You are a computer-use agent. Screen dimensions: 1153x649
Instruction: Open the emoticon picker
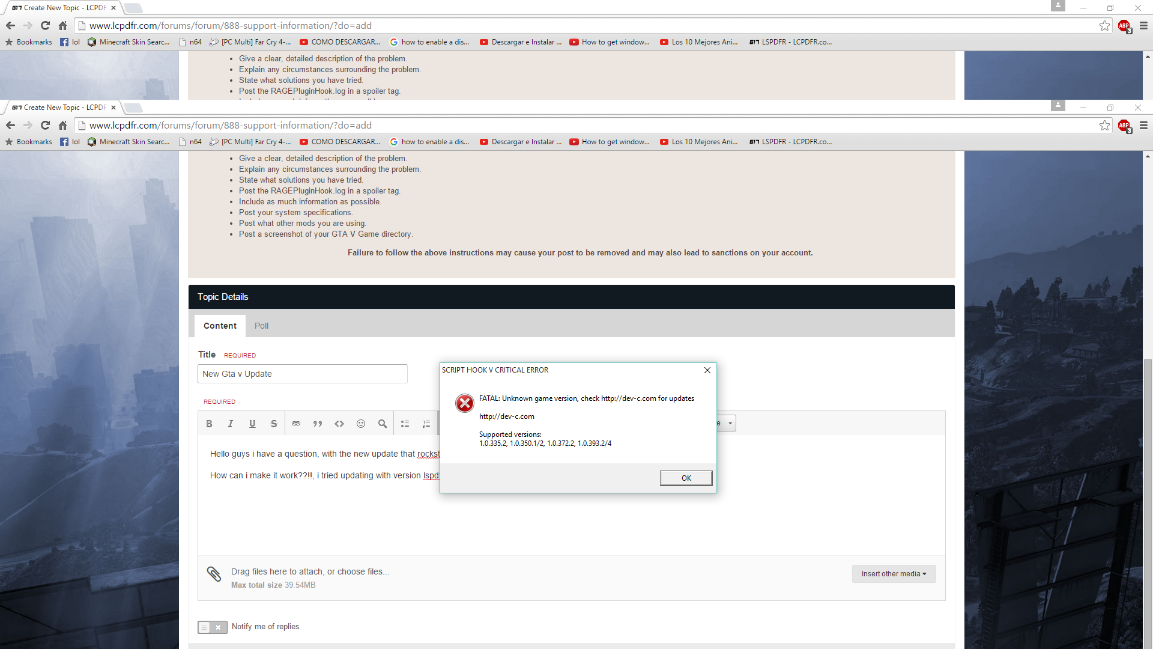click(361, 424)
